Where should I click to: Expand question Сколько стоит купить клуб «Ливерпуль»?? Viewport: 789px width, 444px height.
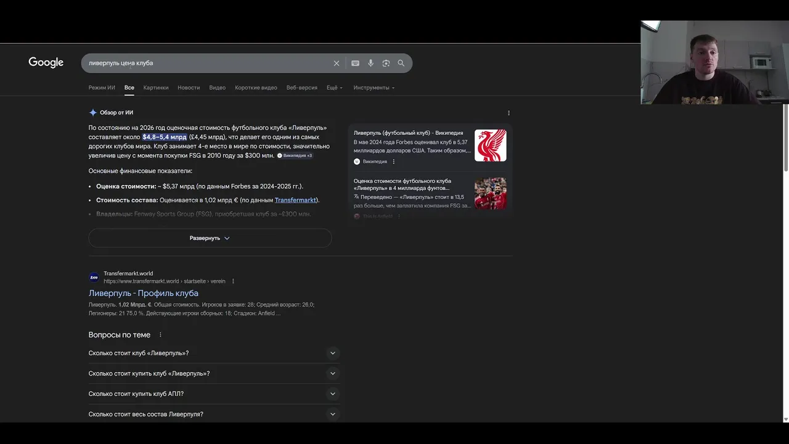(214, 374)
